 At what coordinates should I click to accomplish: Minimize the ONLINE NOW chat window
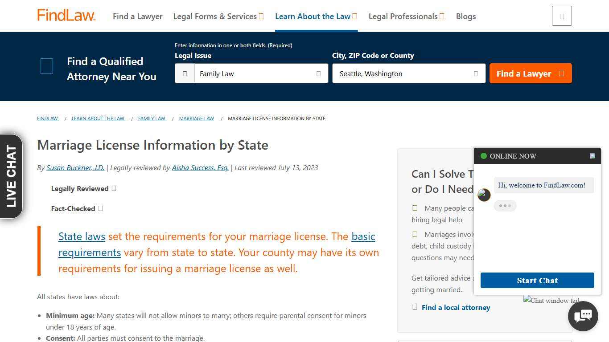tap(592, 156)
